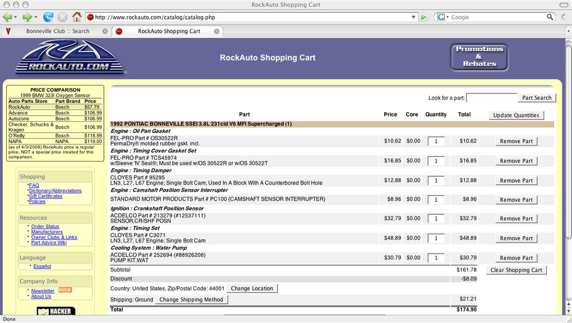Click the $174.90 total amount
This screenshot has height=323, width=572.
466,310
